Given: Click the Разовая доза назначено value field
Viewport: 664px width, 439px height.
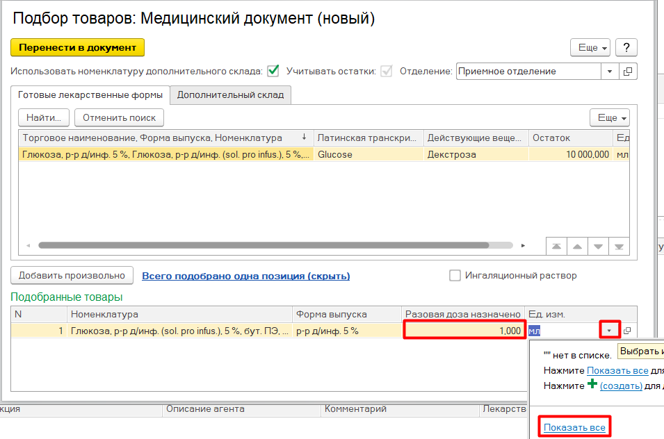Looking at the screenshot, I should coord(463,331).
